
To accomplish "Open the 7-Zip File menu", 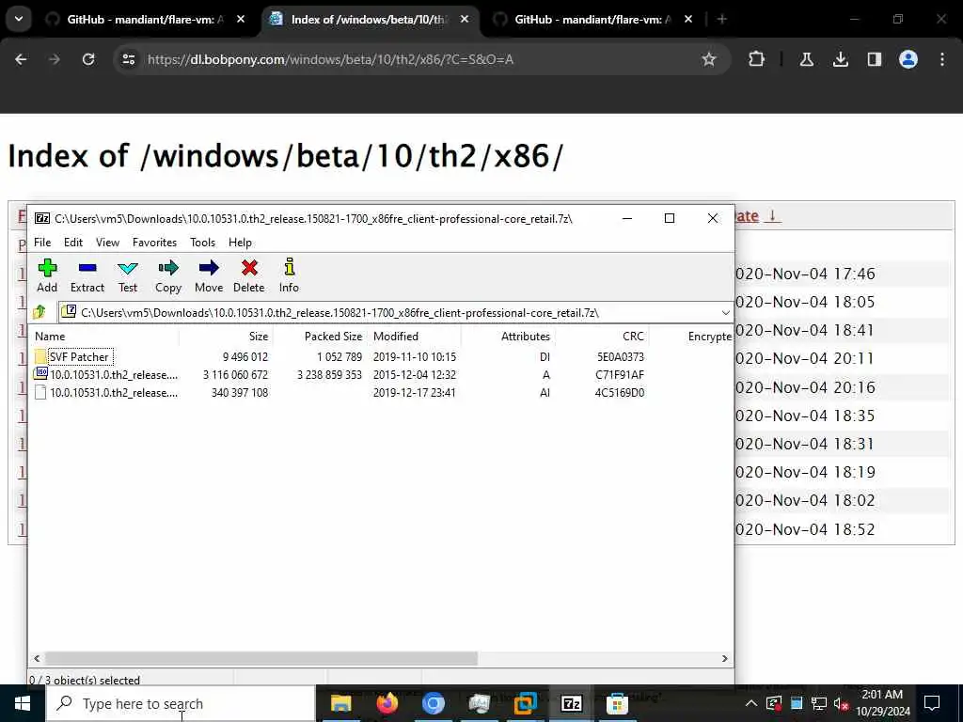I will [x=42, y=243].
